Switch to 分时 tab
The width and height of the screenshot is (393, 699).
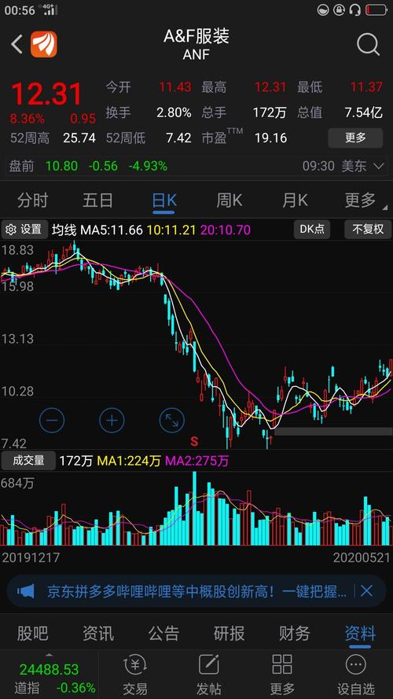click(x=32, y=201)
